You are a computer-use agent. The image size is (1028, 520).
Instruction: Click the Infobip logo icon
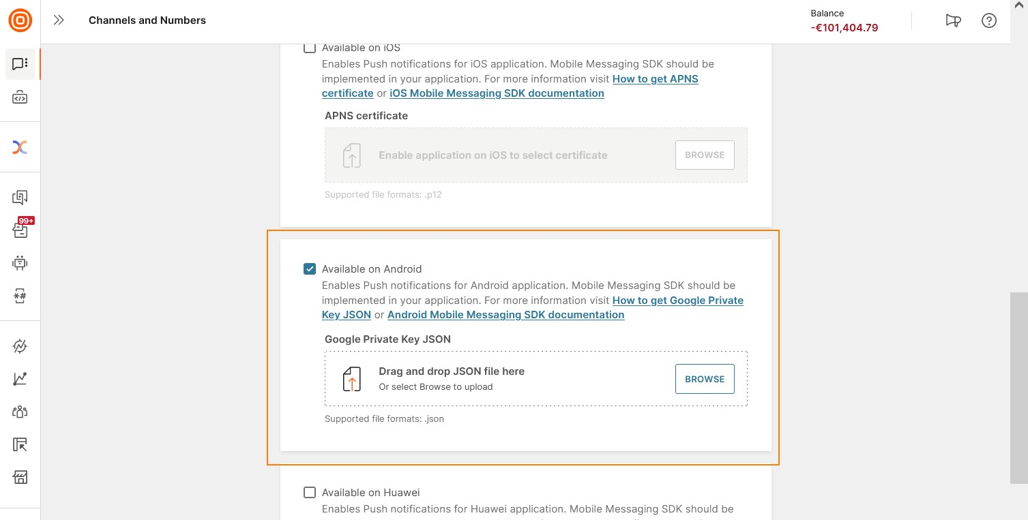20,20
